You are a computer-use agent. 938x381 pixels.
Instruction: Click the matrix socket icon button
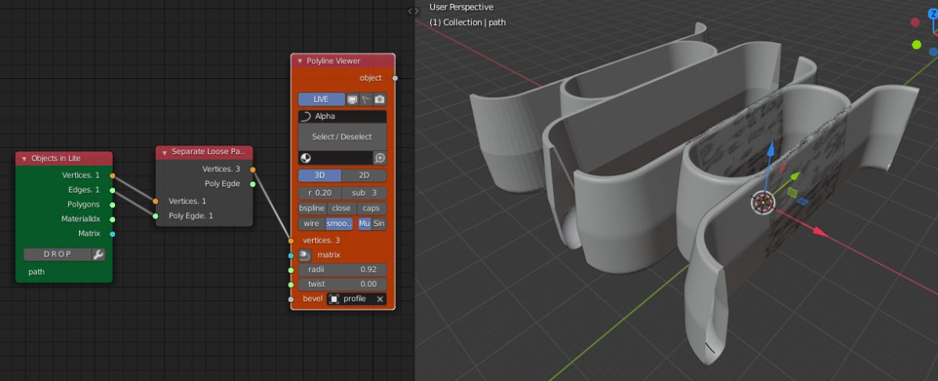click(305, 255)
